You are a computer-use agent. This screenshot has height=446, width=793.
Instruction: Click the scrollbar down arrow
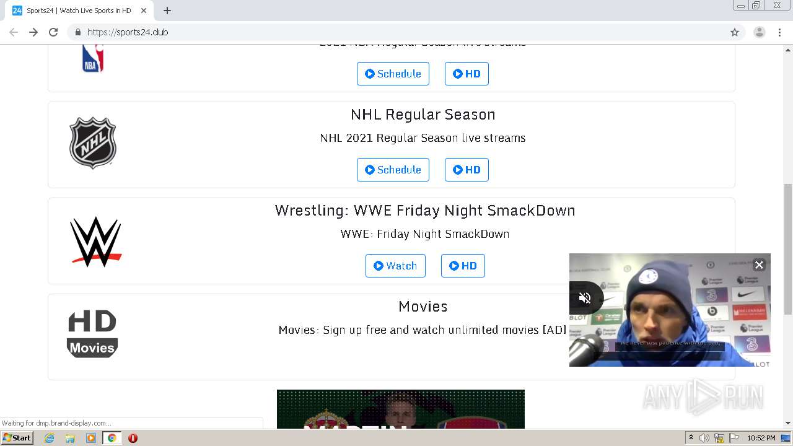(788, 423)
